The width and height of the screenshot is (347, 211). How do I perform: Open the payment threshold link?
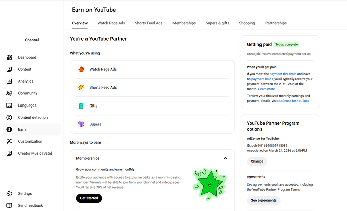click(x=283, y=74)
